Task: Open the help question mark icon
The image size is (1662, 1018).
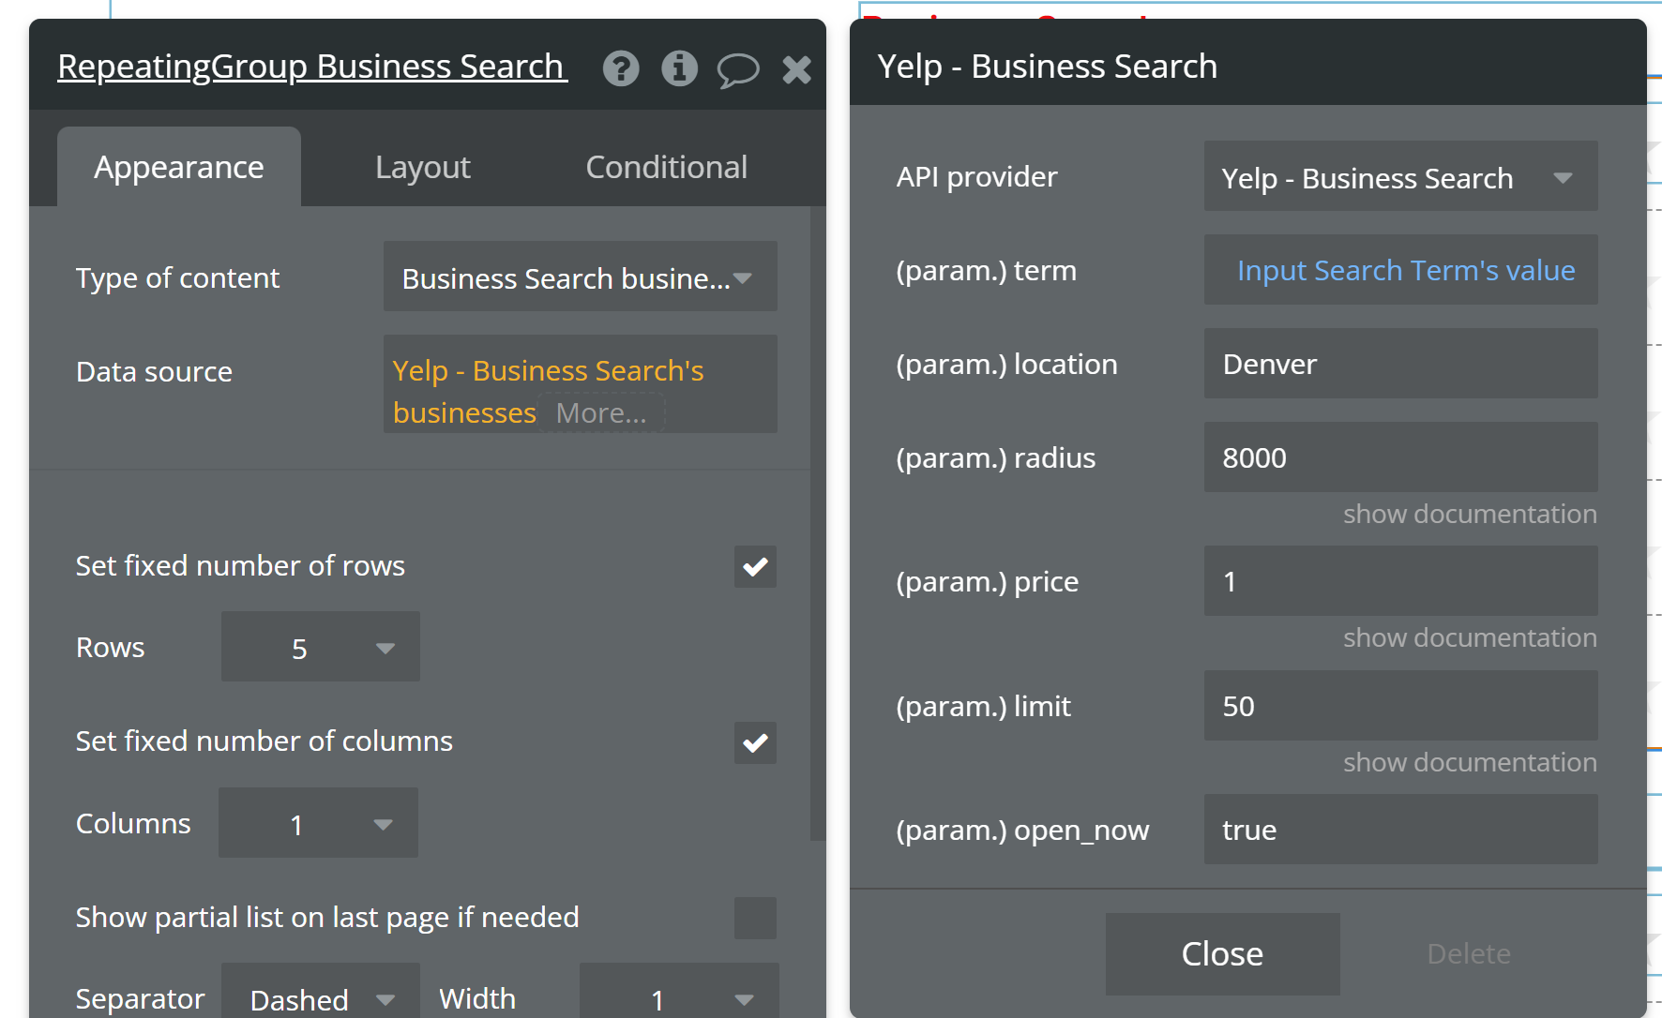Action: (x=621, y=68)
